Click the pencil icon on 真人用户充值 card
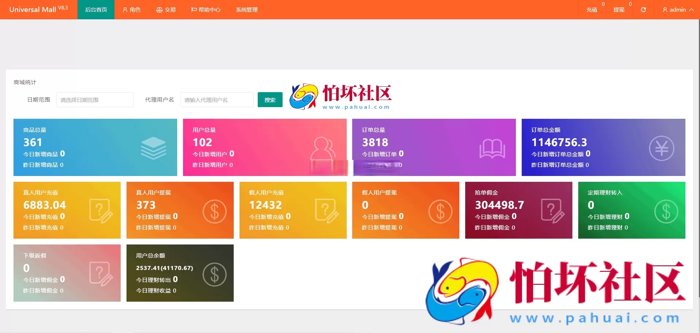700x333 pixels. click(x=101, y=211)
